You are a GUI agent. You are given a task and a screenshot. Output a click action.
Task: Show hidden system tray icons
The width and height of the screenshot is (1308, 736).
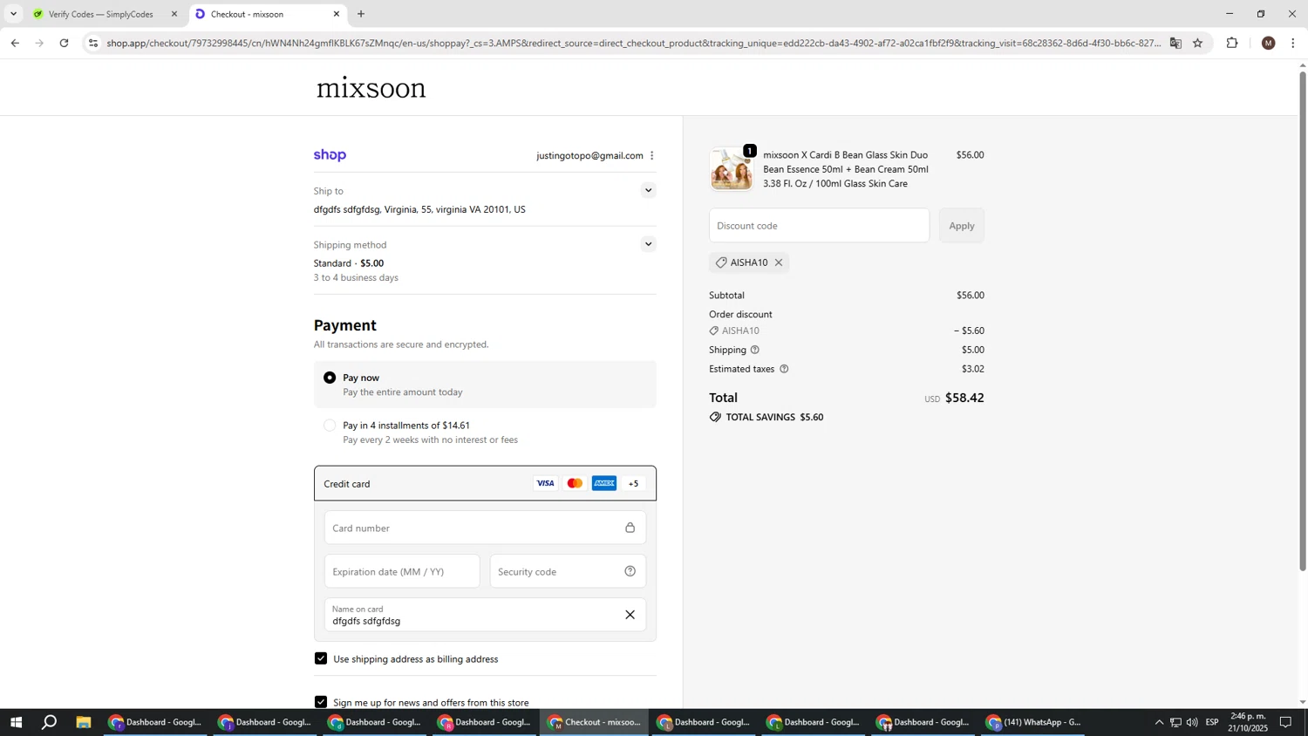coord(1159,722)
